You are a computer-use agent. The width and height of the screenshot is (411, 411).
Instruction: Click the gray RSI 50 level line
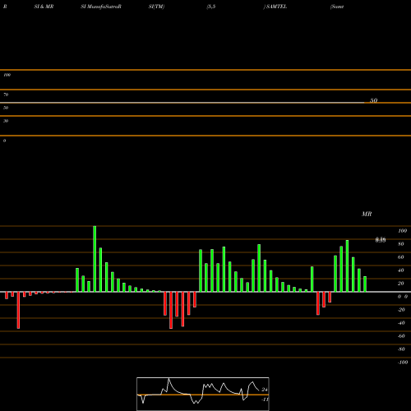pyautogui.click(x=182, y=103)
